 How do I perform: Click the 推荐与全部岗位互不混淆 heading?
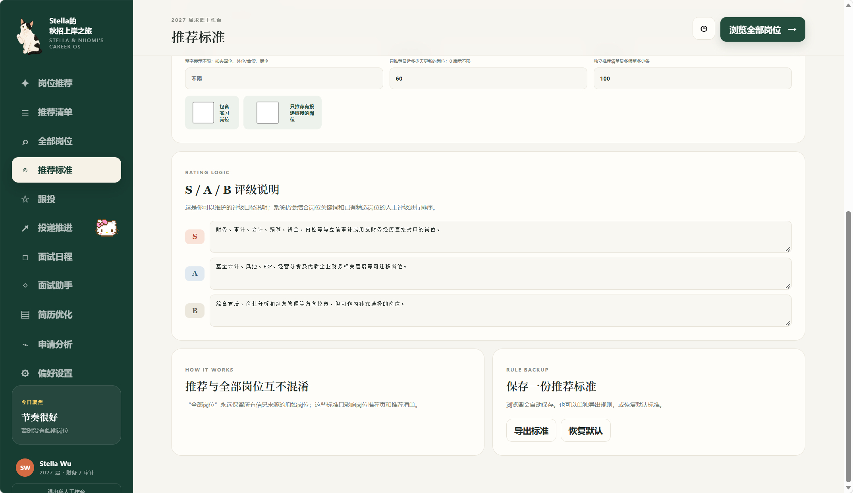tap(247, 386)
